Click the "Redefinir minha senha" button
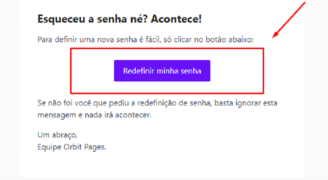This screenshot has width=328, height=180. [162, 71]
